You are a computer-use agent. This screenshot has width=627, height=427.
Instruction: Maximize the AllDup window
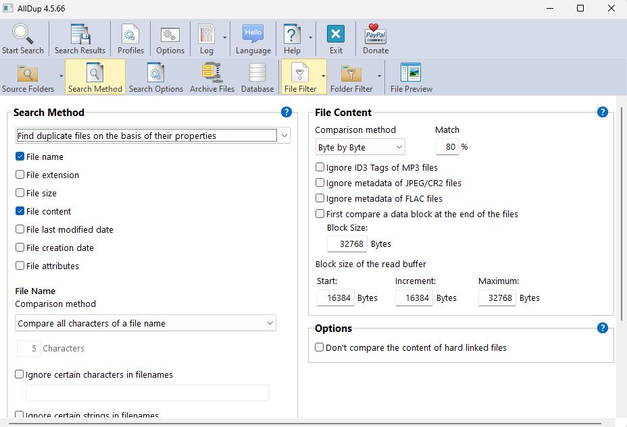[x=580, y=8]
